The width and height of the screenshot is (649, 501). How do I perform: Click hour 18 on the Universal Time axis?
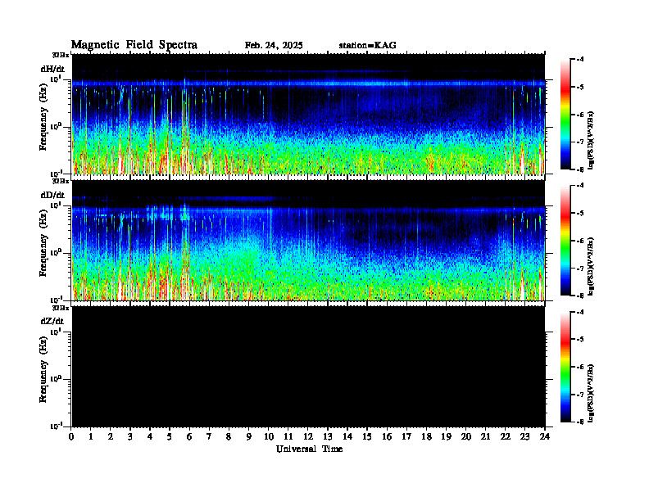(426, 437)
